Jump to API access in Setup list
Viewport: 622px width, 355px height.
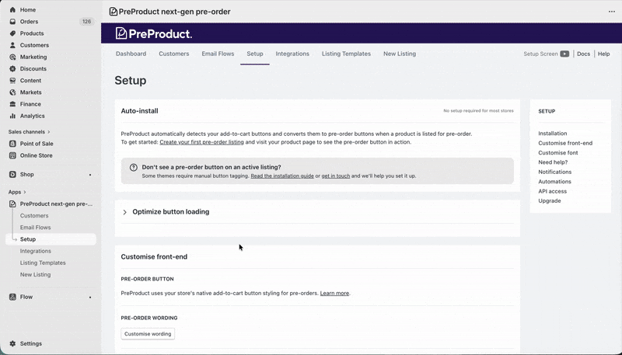point(552,191)
